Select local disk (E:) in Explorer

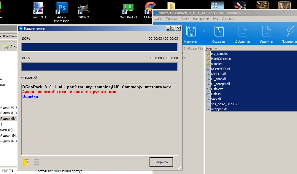(8, 119)
